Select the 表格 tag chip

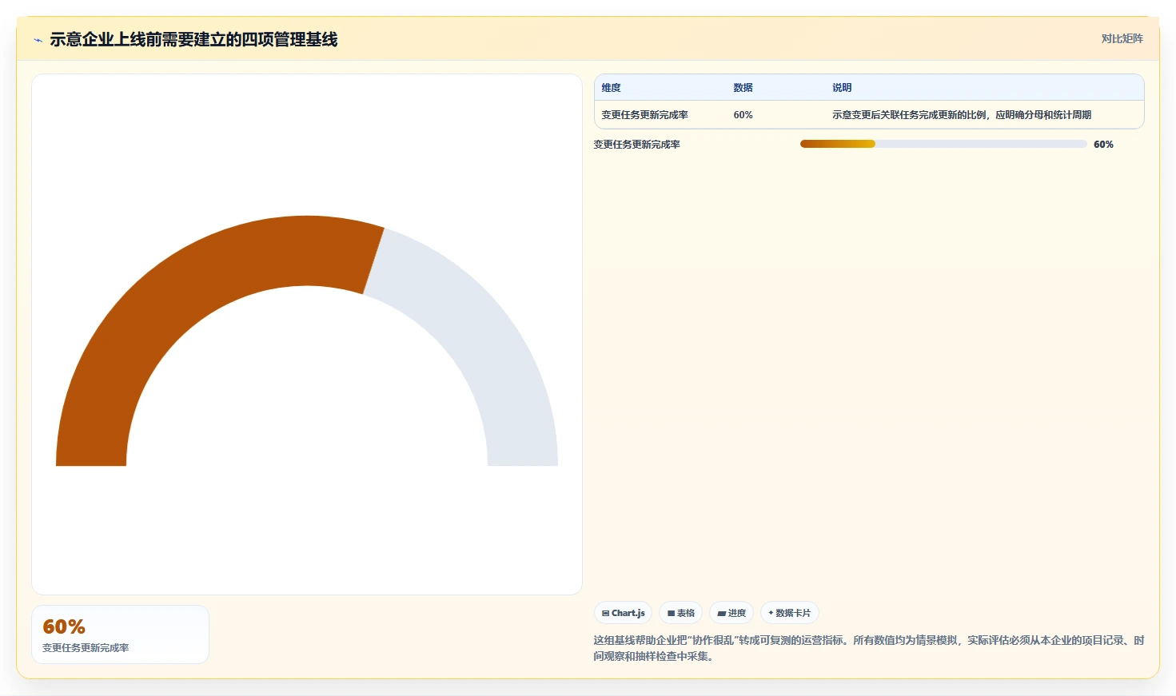tap(680, 613)
